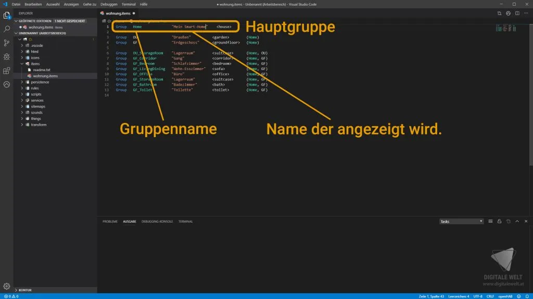Select wohnung.items under open editors
The height and width of the screenshot is (299, 533).
(x=41, y=27)
